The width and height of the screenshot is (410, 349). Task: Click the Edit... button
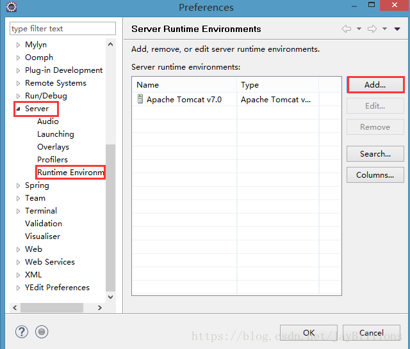click(x=375, y=106)
